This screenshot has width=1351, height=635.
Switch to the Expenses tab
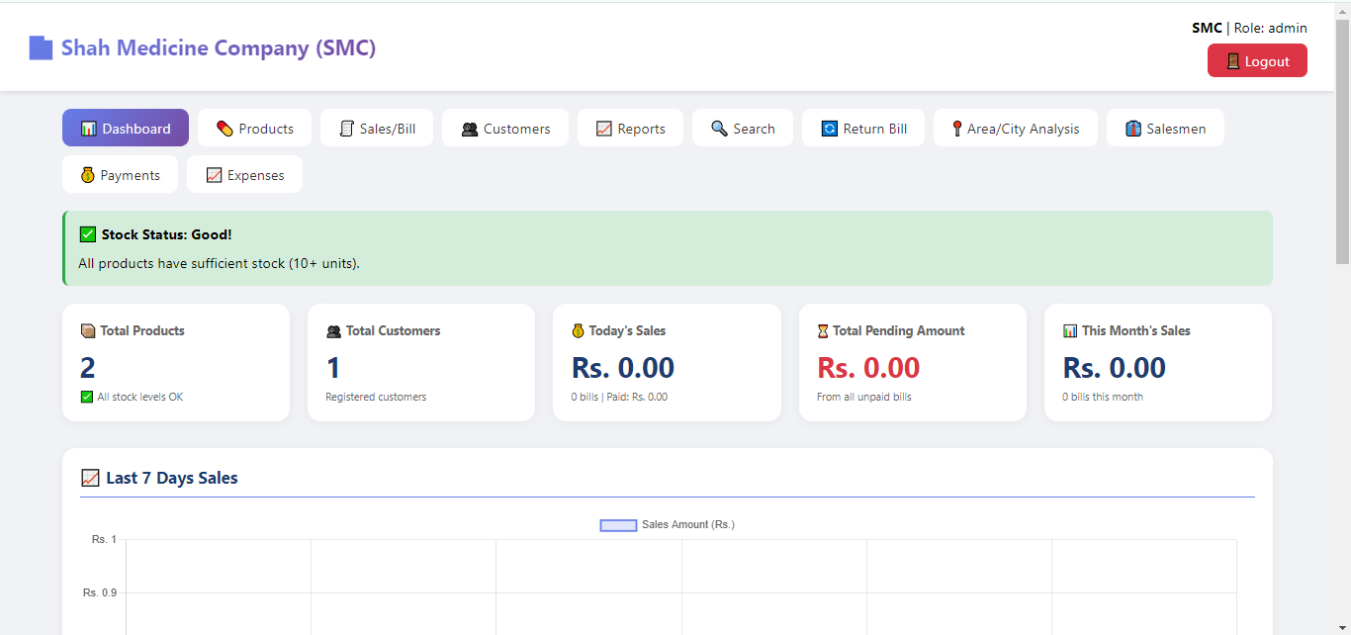pyautogui.click(x=244, y=175)
